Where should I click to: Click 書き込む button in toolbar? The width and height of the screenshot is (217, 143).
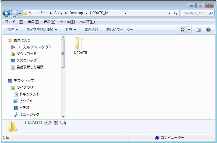(x=91, y=30)
